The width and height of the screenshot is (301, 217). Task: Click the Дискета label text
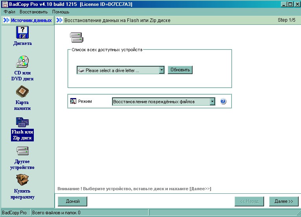(22, 43)
